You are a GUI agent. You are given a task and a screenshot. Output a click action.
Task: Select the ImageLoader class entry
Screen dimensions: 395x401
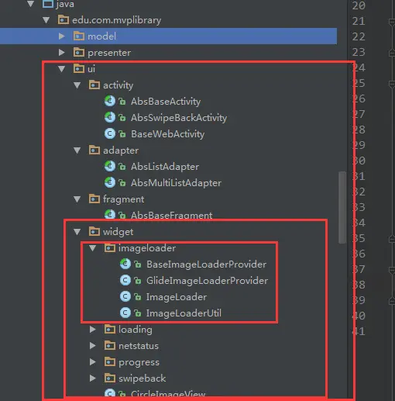[177, 297]
